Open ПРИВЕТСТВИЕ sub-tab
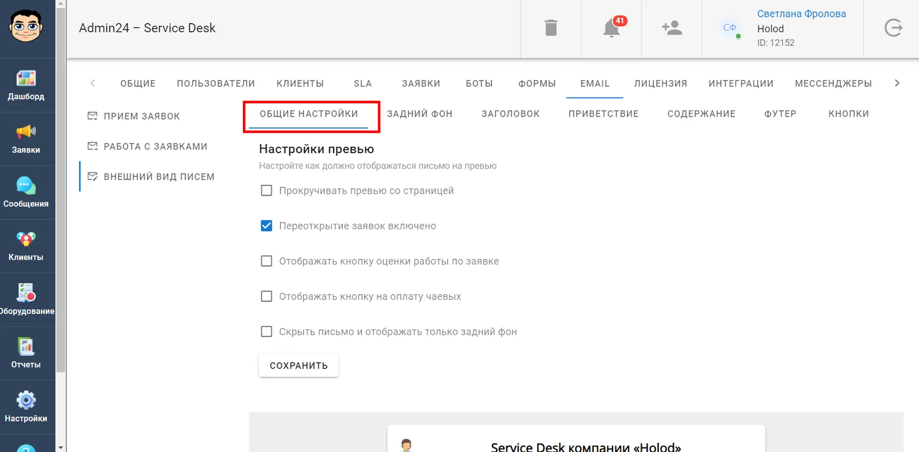The image size is (919, 452). coord(603,114)
